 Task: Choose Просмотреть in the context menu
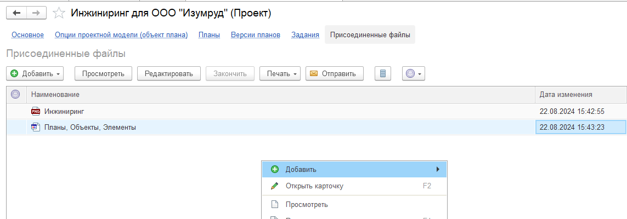[x=307, y=205]
